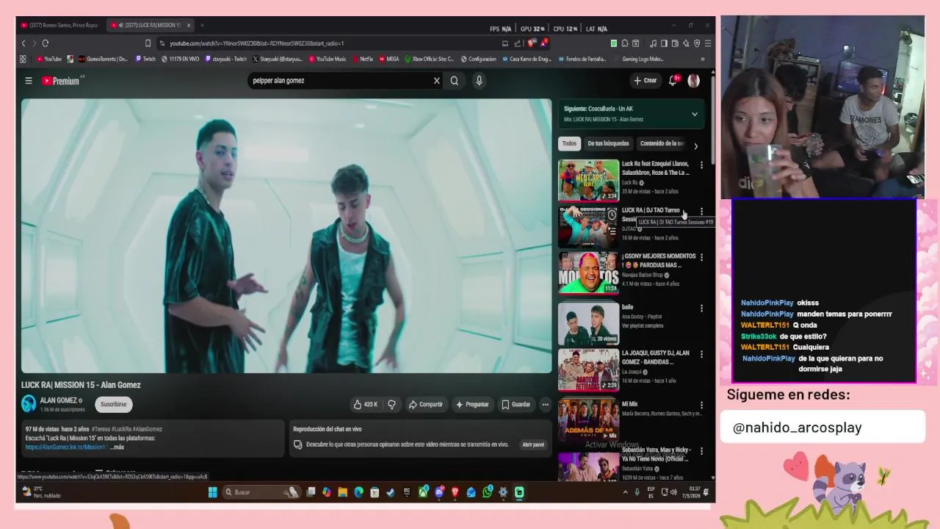This screenshot has width=940, height=529.
Task: Open Microsoft Edge from taskbar
Action: (x=358, y=492)
